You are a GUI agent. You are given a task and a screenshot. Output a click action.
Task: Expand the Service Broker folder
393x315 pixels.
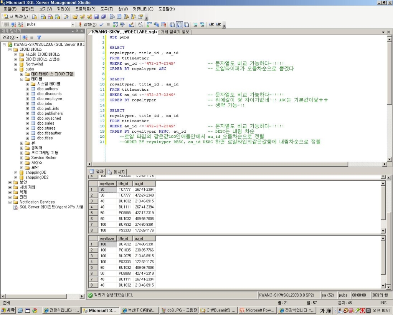21,158
